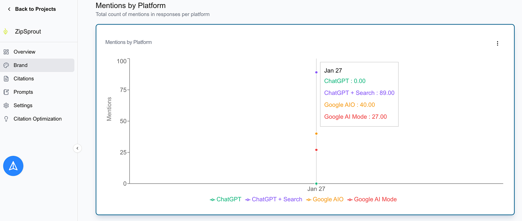Viewport: 522px width, 221px height.
Task: Select the Overview grid icon
Action: (6, 52)
